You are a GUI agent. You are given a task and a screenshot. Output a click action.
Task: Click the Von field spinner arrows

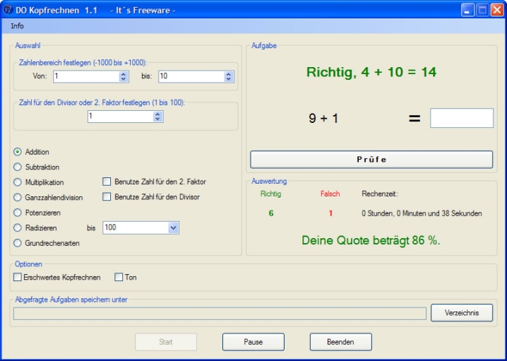pos(124,76)
